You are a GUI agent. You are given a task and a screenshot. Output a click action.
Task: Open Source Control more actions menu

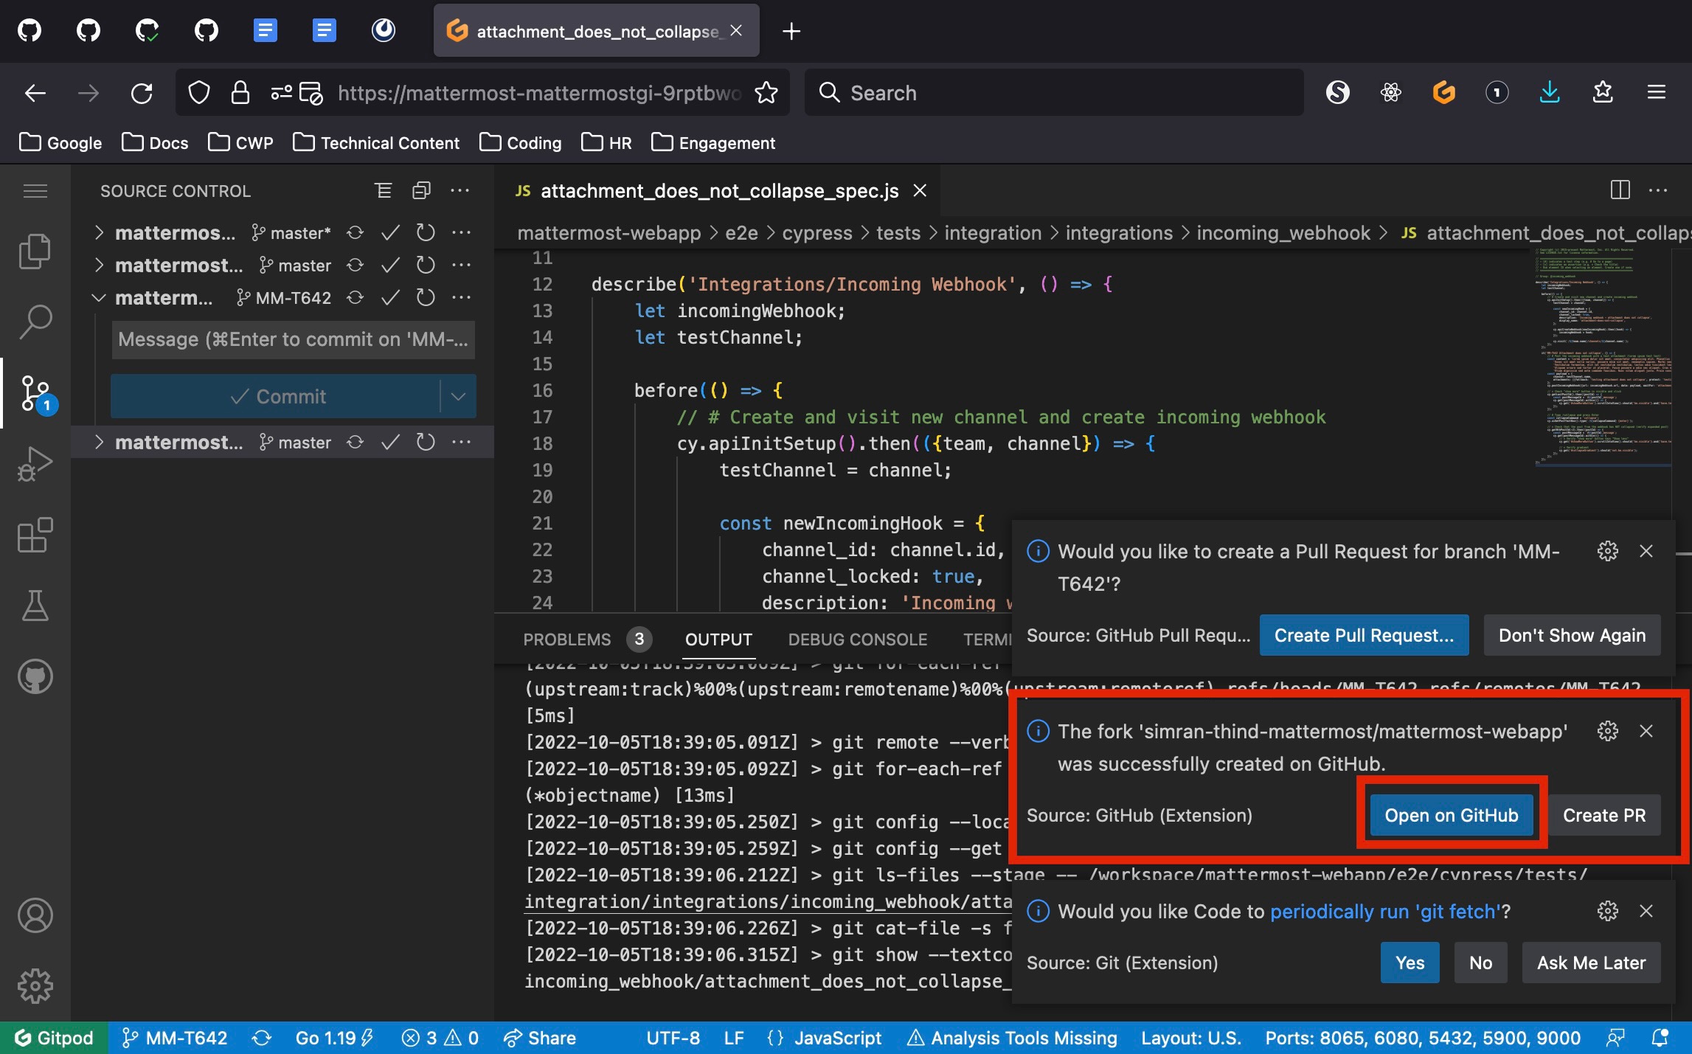point(460,191)
